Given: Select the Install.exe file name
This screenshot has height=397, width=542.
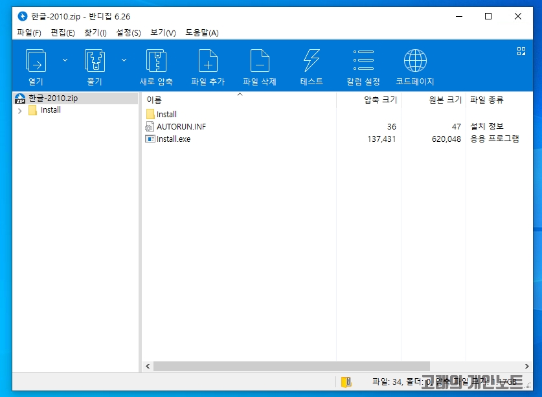Looking at the screenshot, I should click(174, 139).
